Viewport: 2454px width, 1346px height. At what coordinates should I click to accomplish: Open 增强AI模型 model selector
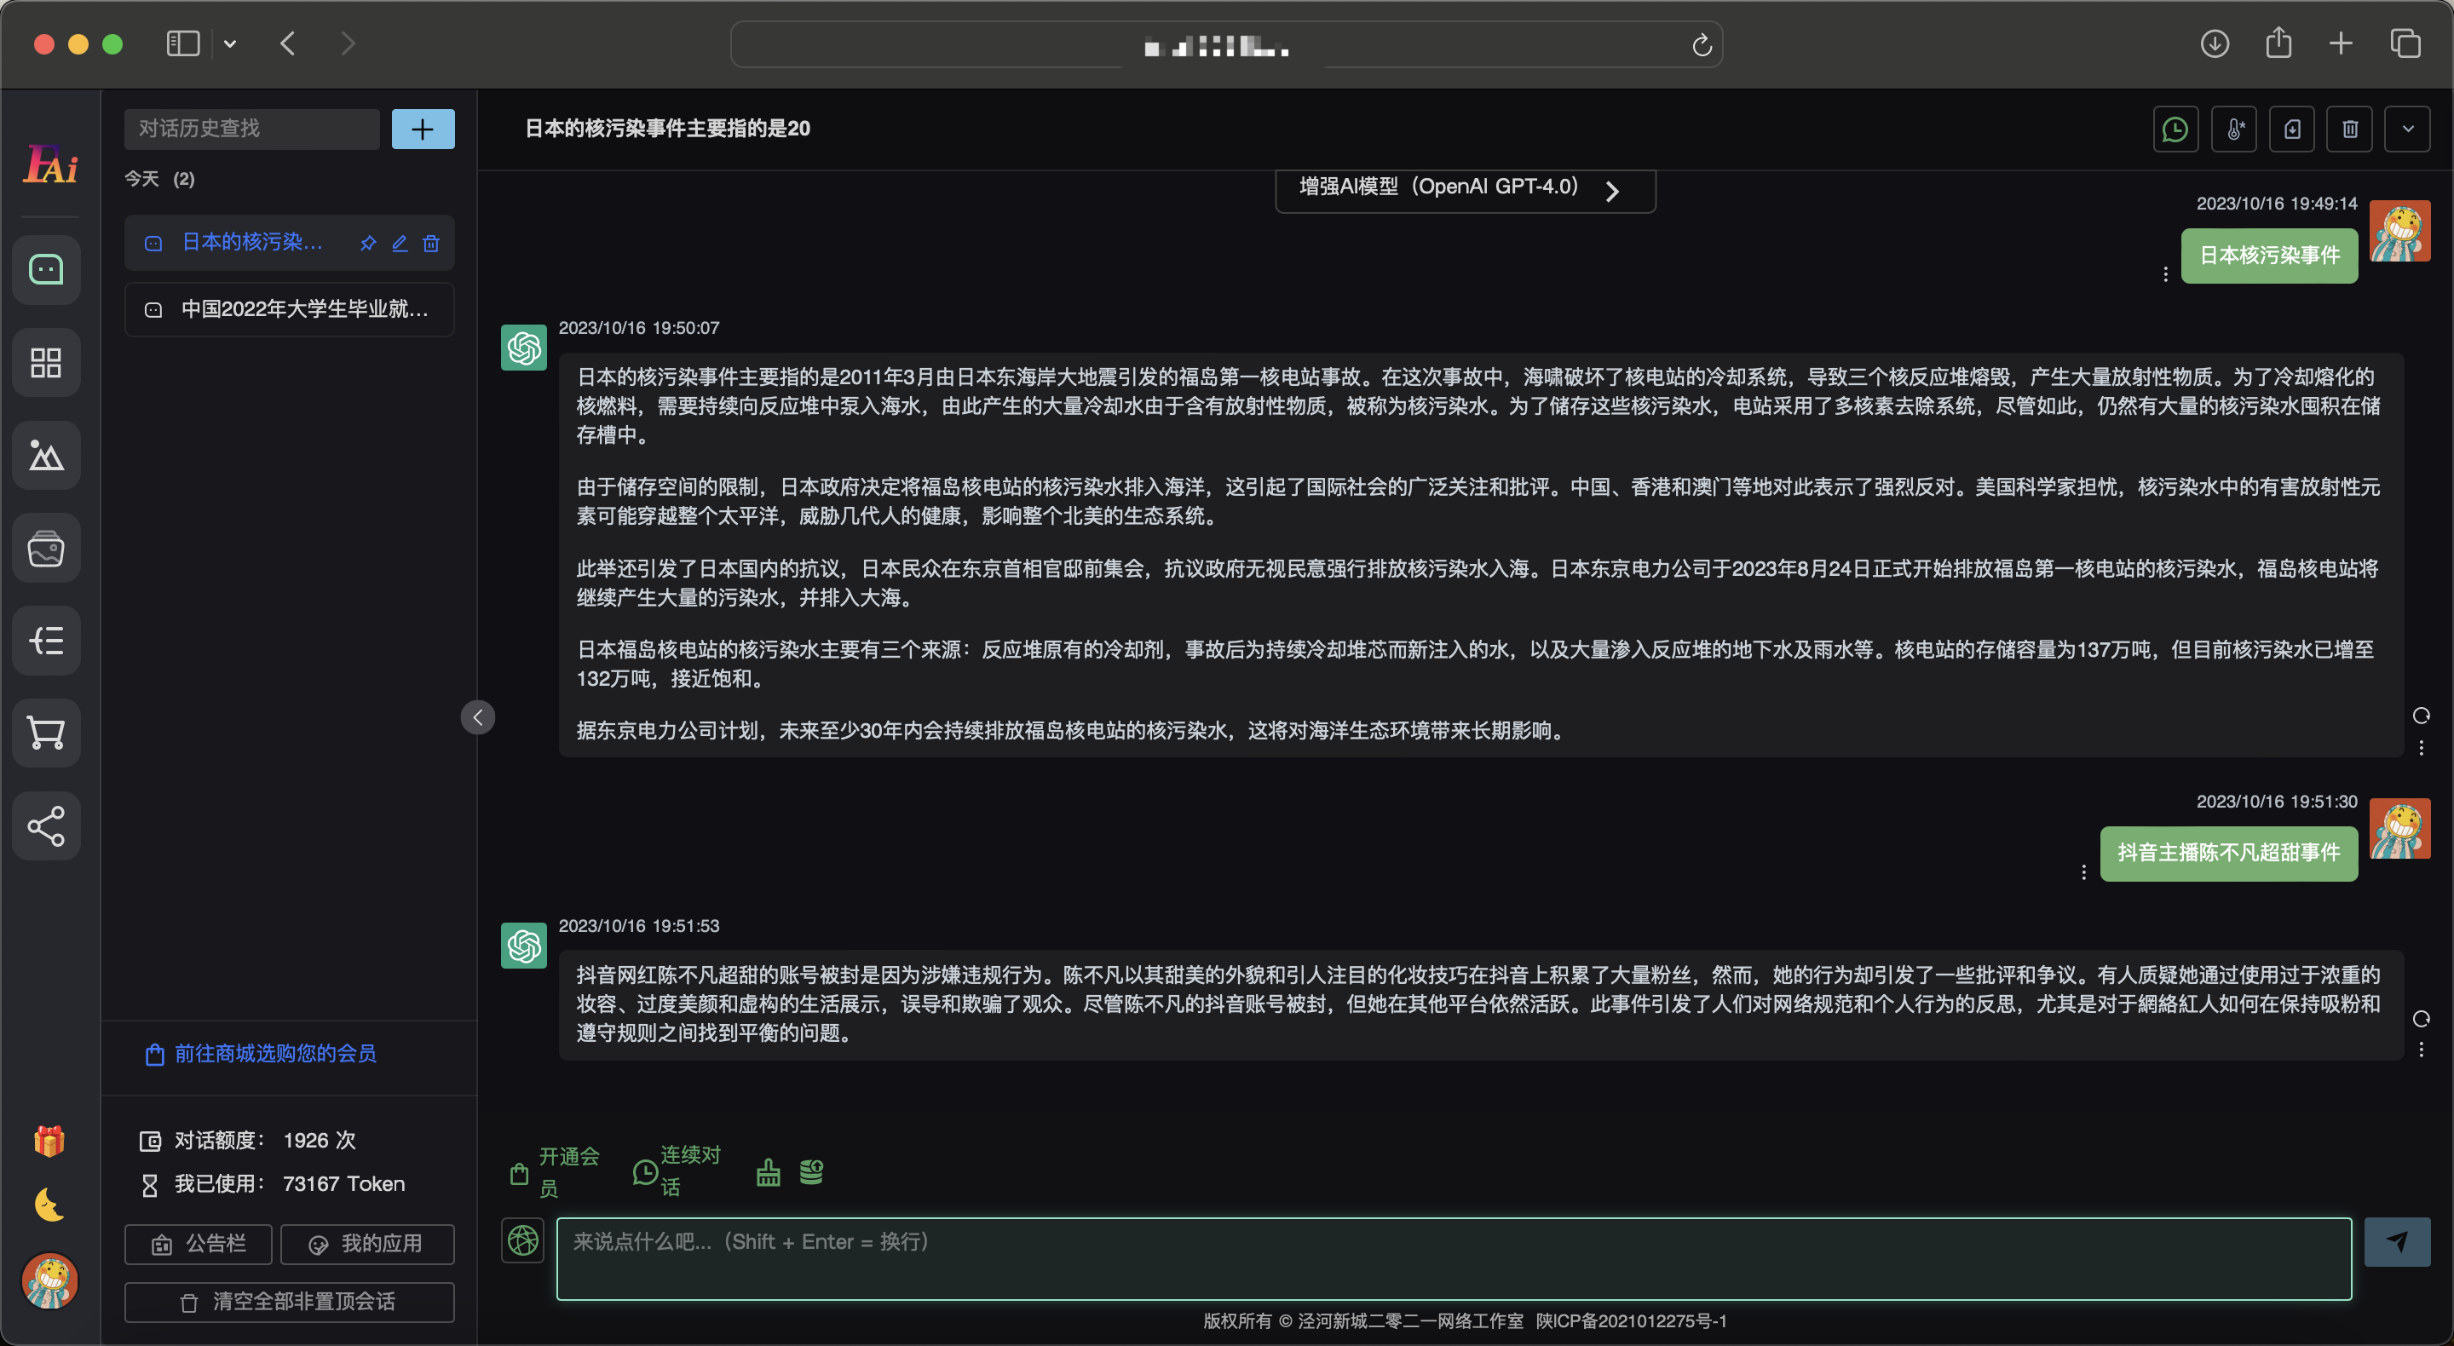coord(1466,190)
